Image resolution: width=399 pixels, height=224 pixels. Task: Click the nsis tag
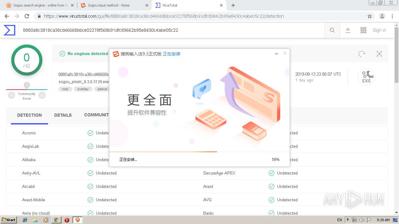pyautogui.click(x=65, y=89)
